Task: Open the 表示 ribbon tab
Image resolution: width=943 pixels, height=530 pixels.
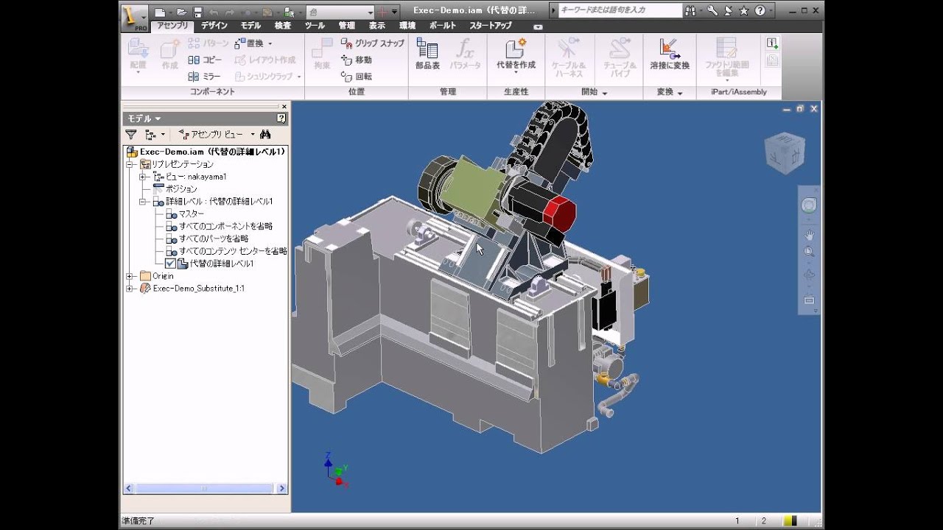Action: click(377, 26)
